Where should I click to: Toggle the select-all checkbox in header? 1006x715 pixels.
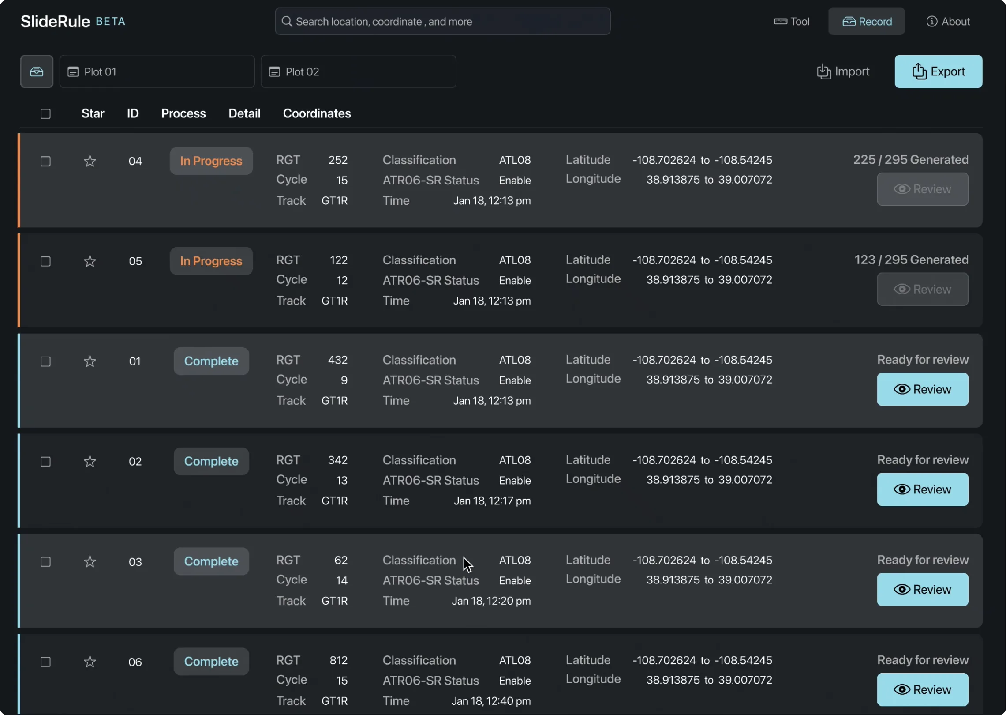point(45,114)
